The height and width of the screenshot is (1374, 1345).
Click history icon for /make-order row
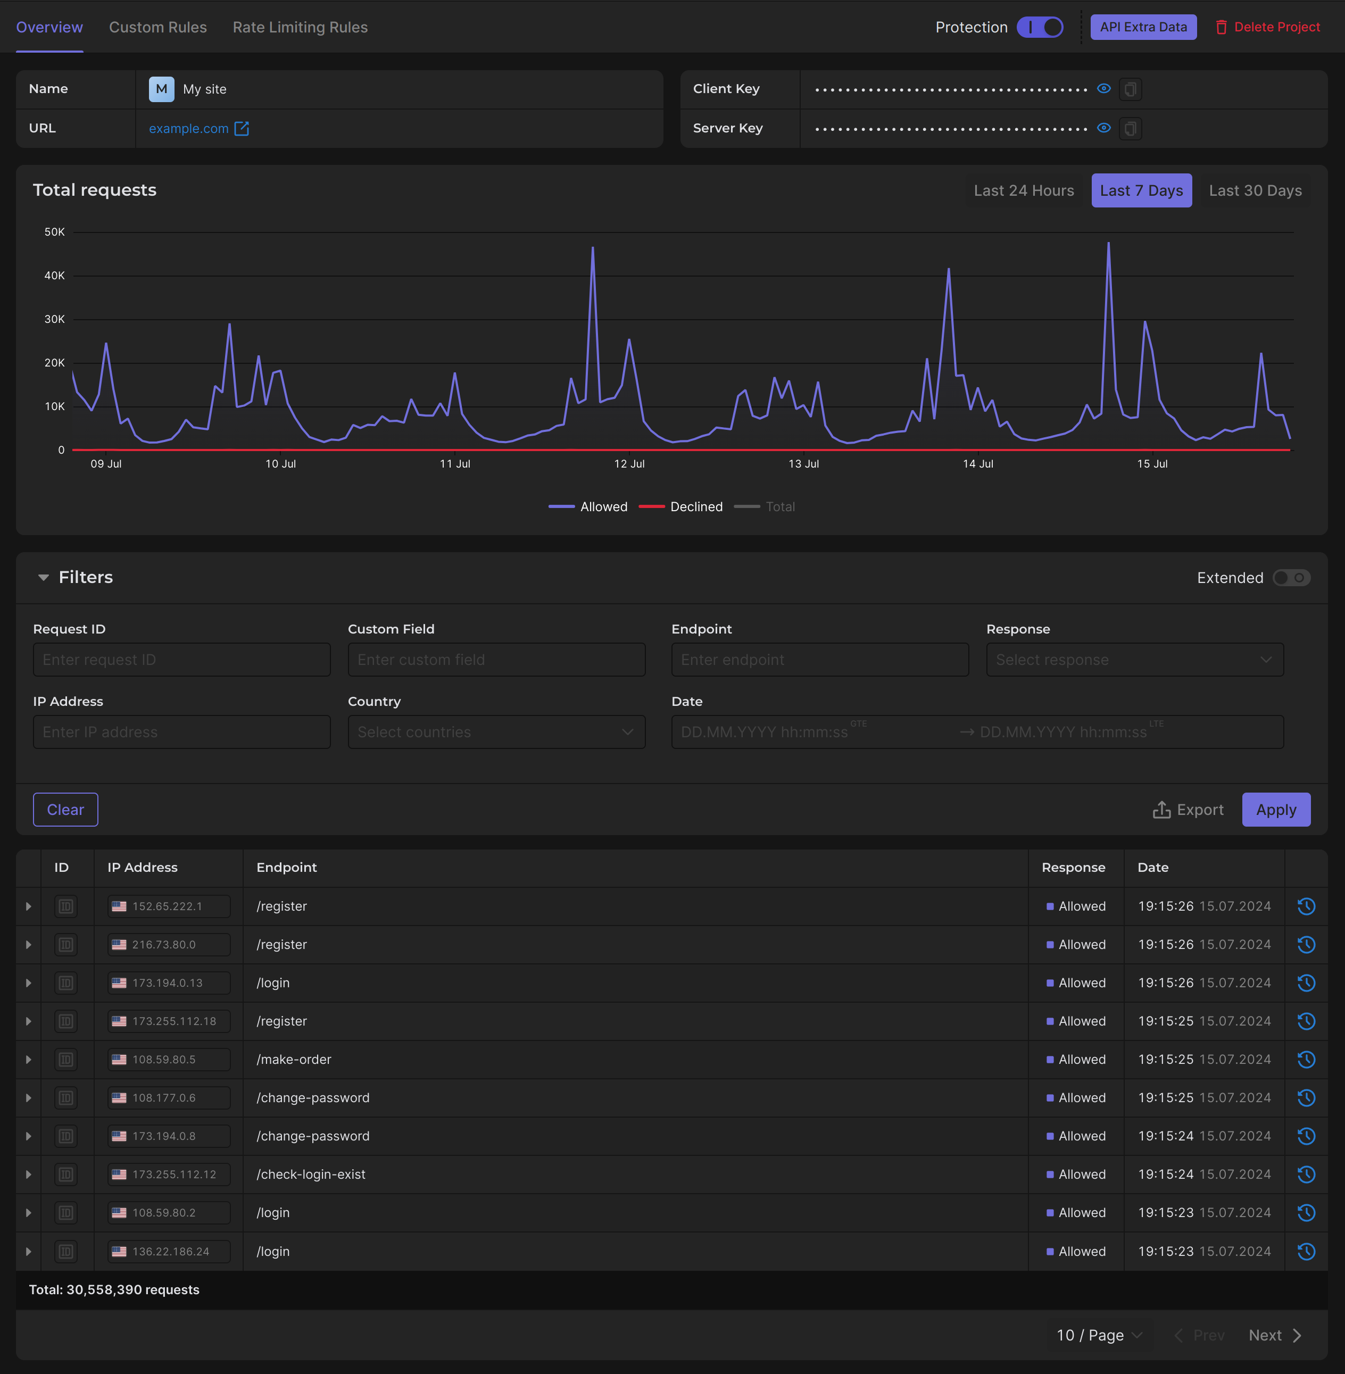tap(1306, 1060)
